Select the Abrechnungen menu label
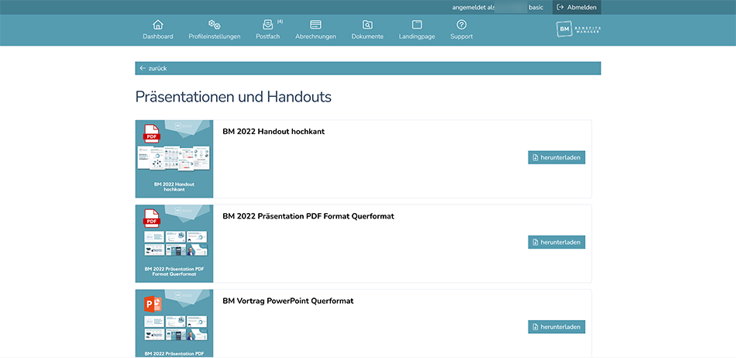The image size is (736, 358). pos(315,36)
